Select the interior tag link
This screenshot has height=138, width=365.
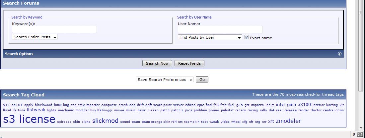tap(319, 105)
